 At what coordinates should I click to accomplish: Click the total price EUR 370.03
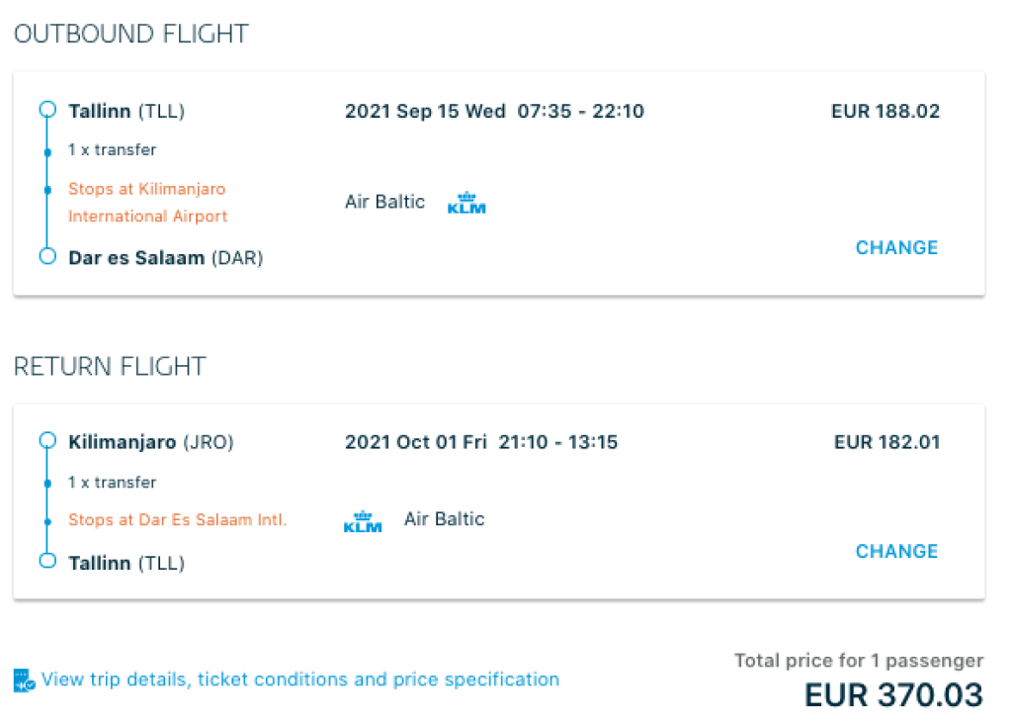pyautogui.click(x=893, y=694)
